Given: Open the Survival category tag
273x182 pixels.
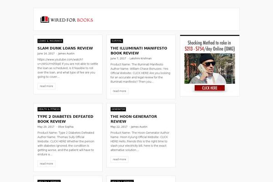Looking at the screenshot, I should (x=116, y=41).
